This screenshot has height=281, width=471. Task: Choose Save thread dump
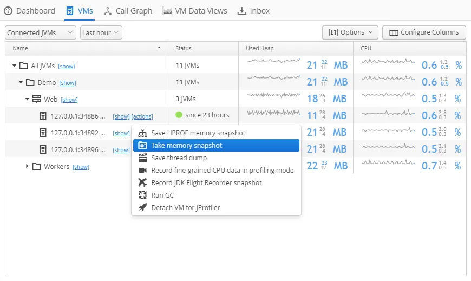coord(216,158)
